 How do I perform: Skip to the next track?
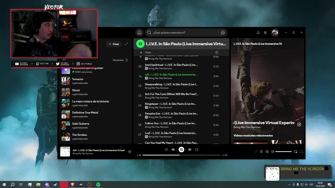tap(190, 150)
